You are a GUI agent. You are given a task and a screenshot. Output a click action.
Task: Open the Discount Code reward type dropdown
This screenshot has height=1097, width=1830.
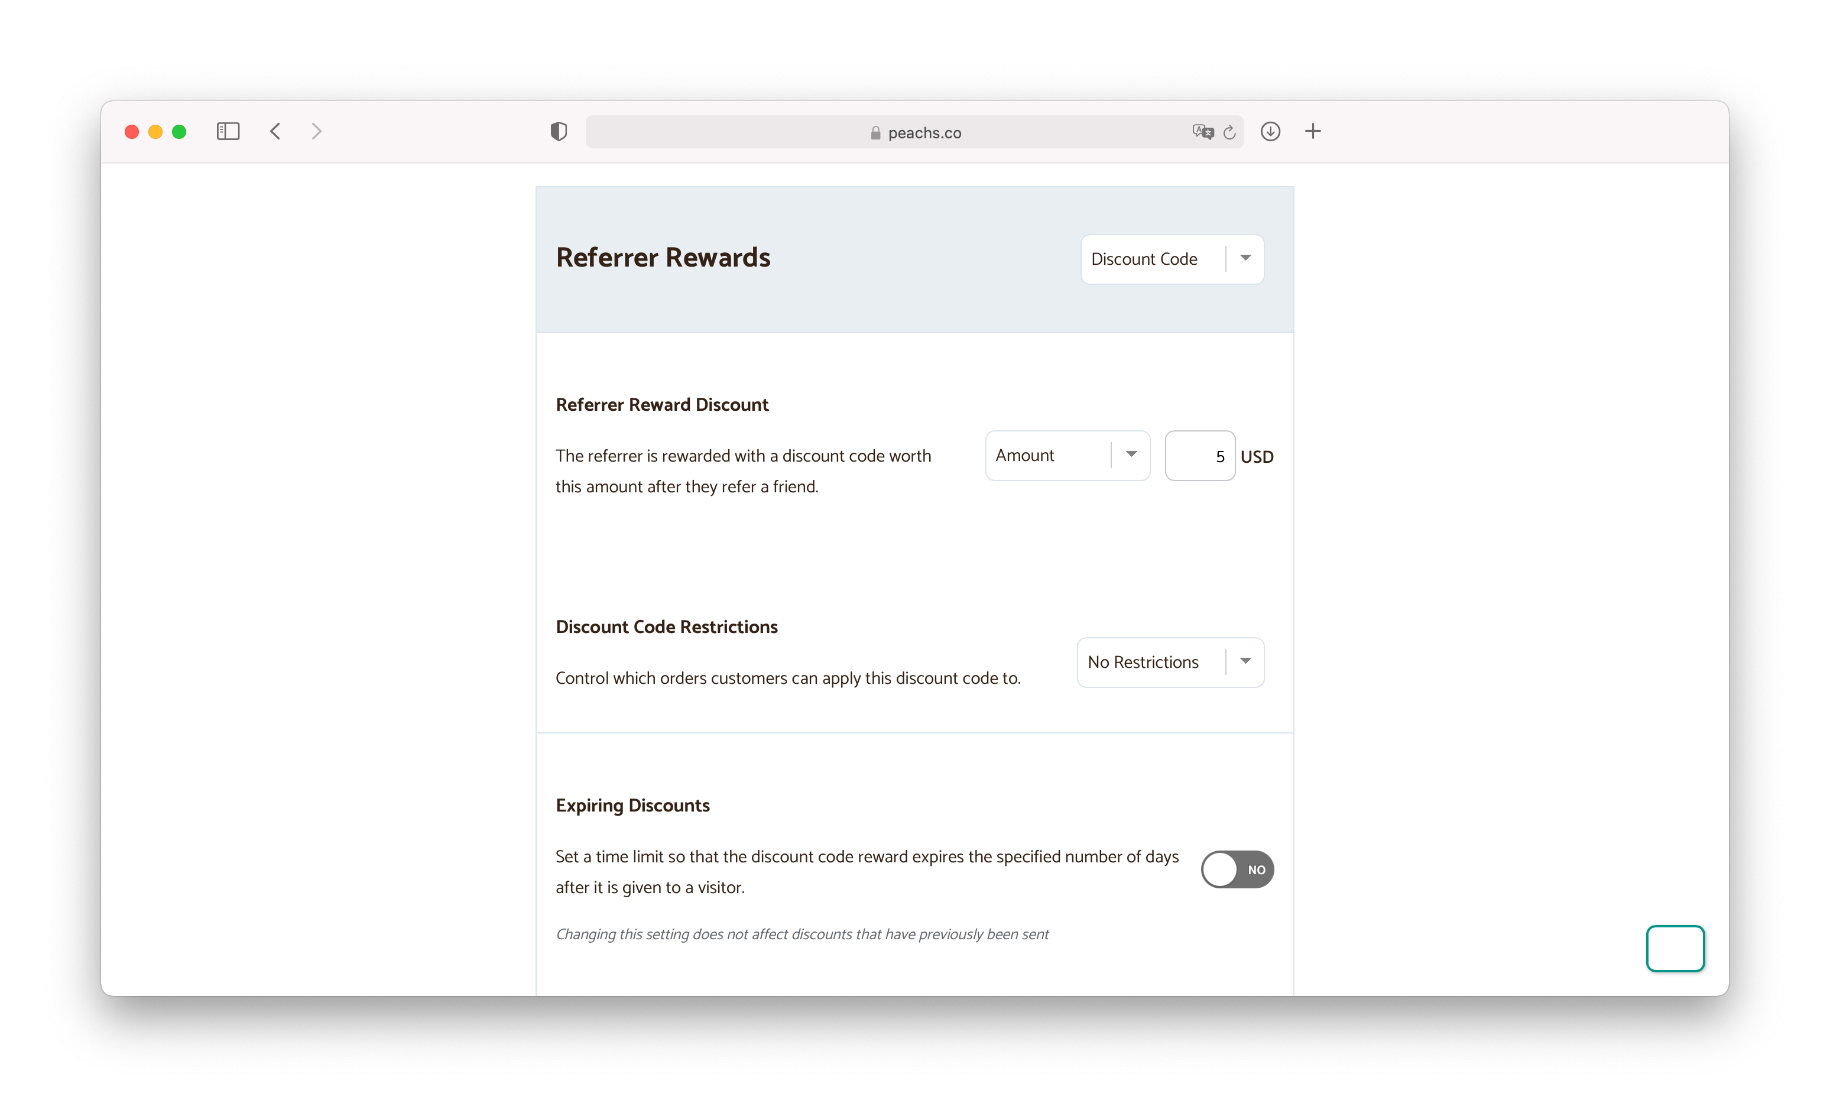coord(1172,259)
